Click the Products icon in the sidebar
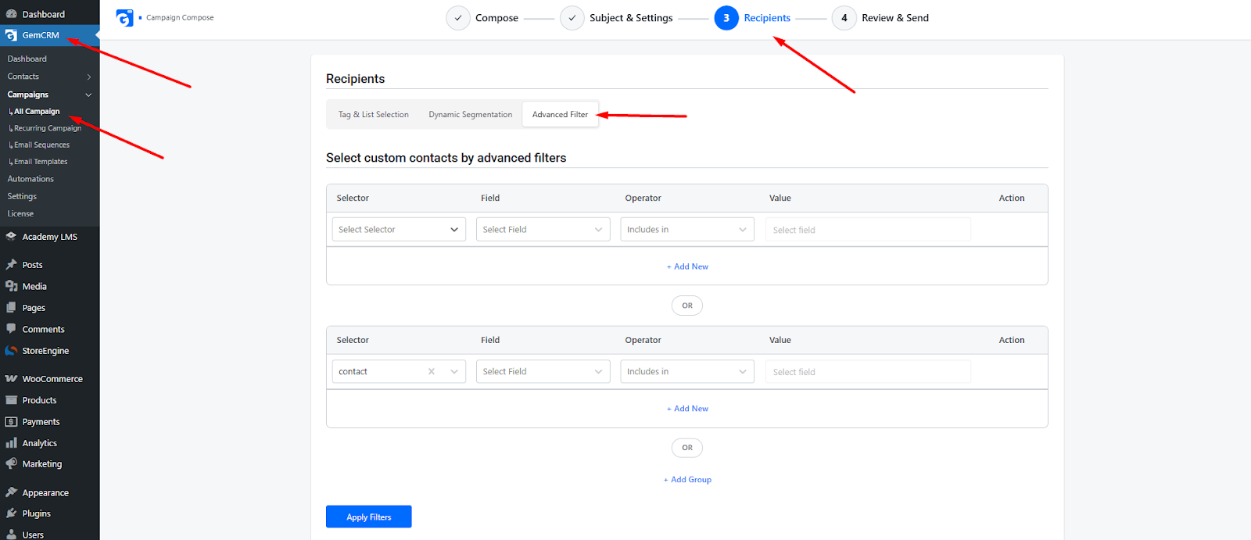1251x540 pixels. tap(11, 400)
